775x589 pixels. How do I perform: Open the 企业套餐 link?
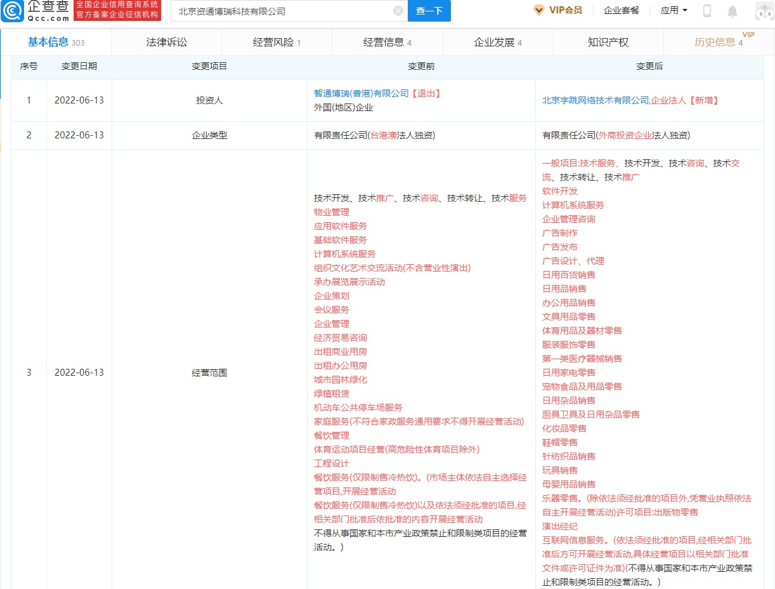click(622, 10)
